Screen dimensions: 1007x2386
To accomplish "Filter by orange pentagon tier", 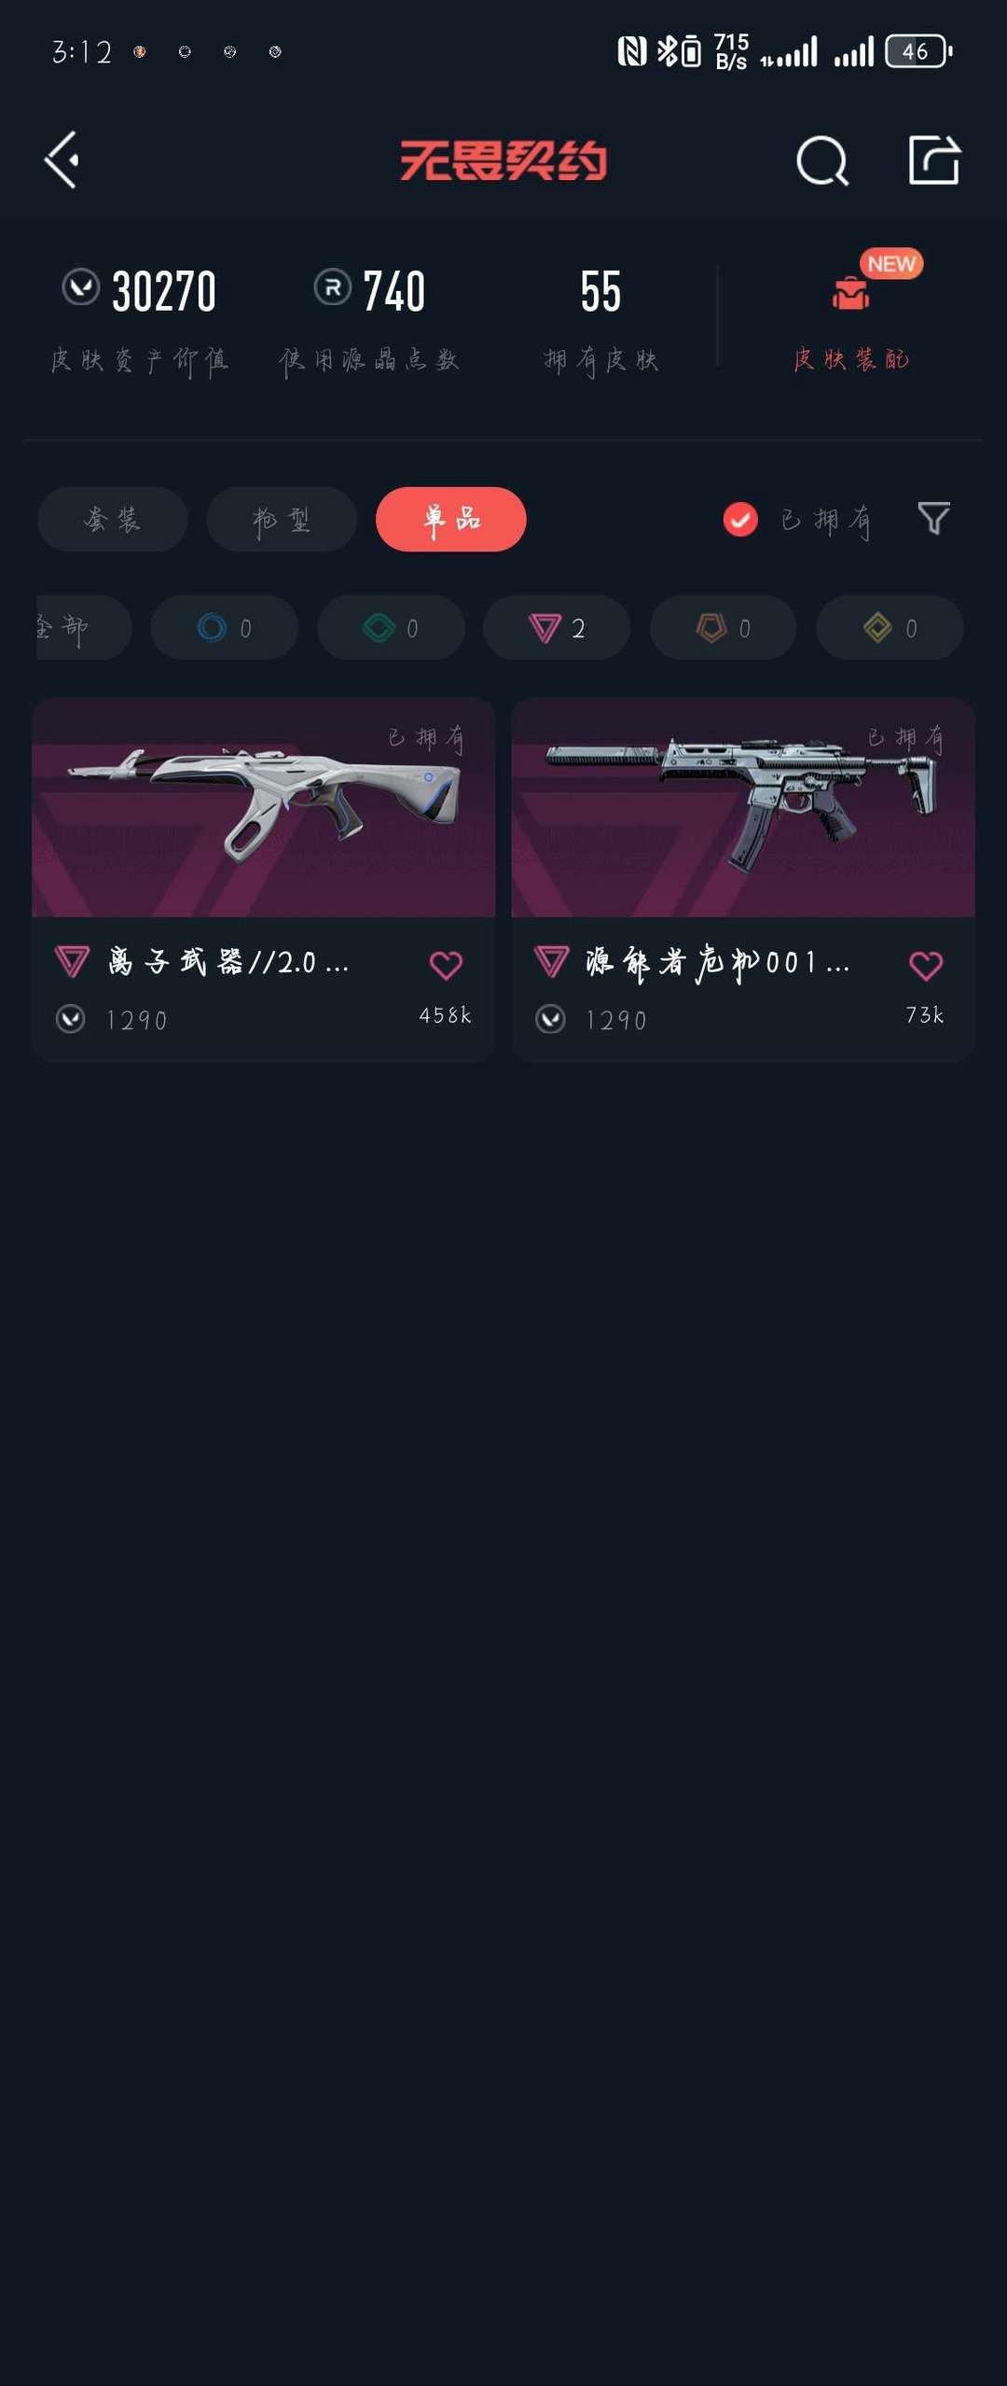I will tap(724, 628).
